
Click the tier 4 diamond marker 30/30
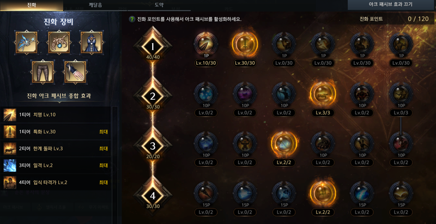point(153,196)
